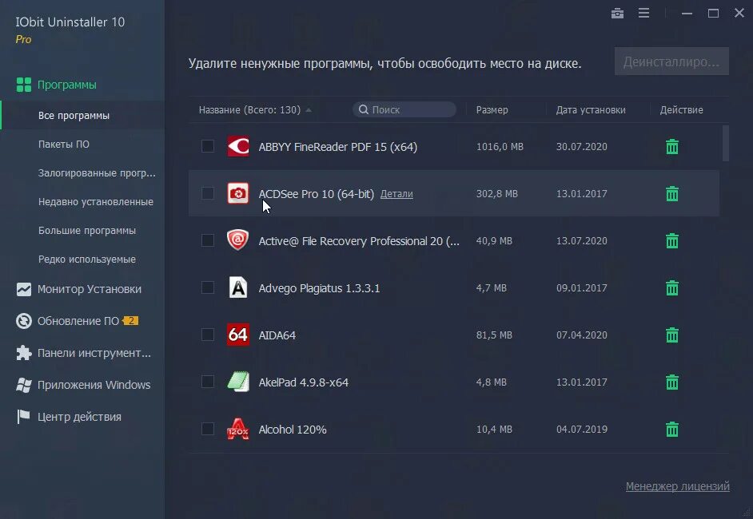
Task: Click the trash icon for Advego Plagiatus
Action: coord(671,287)
